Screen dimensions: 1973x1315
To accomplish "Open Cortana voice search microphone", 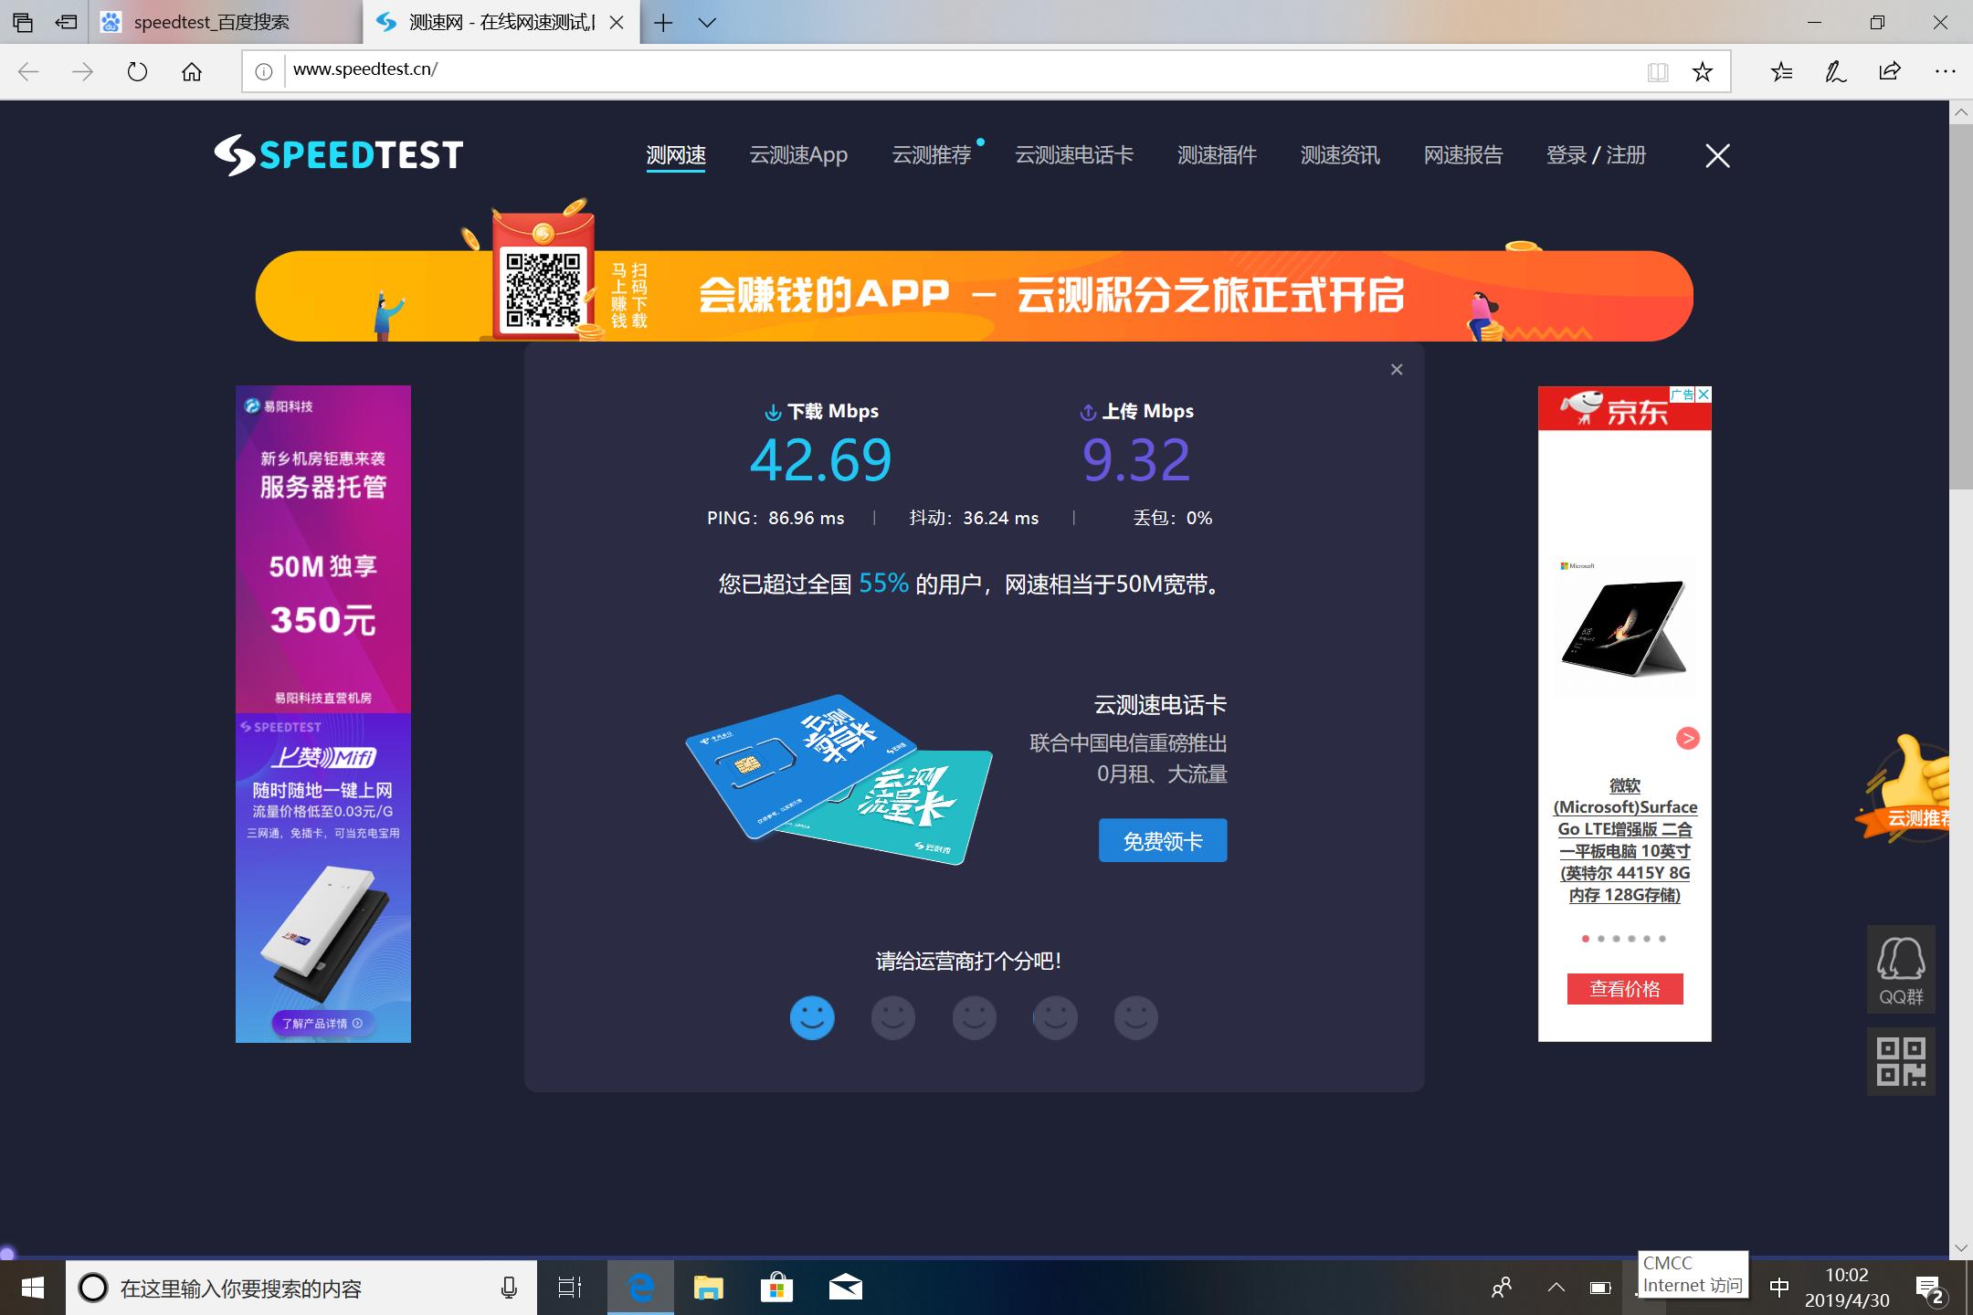I will pos(508,1288).
